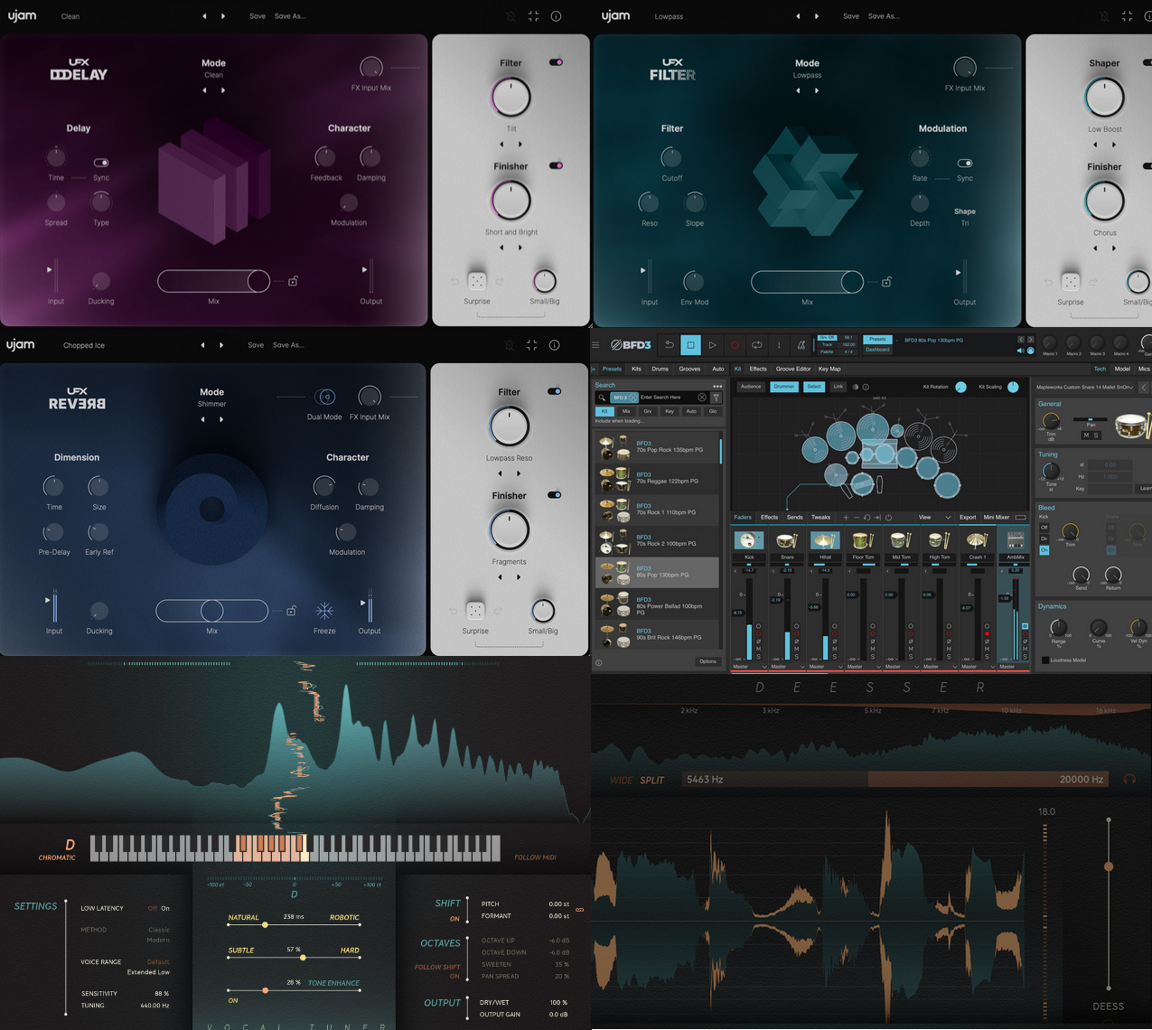
Task: Click the Mix lock icon in UFX Filter
Action: [886, 282]
